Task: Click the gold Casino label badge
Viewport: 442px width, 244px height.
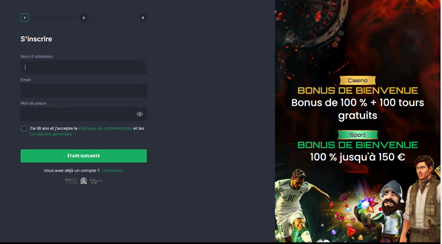Action: [357, 80]
